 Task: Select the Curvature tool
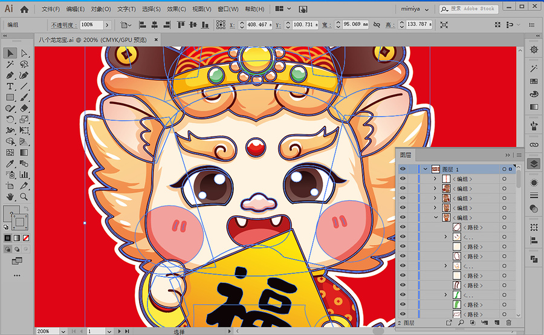pos(24,76)
